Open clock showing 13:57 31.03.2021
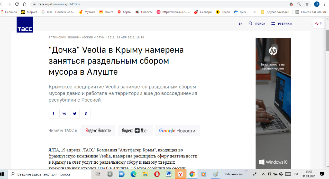329x179 pixels. point(309,174)
